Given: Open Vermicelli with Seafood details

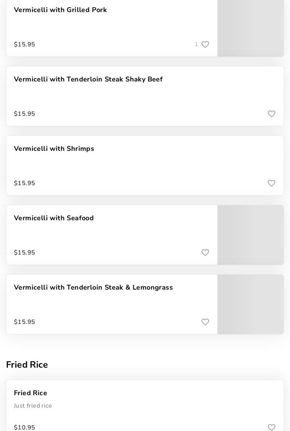Looking at the screenshot, I should click(x=54, y=218).
